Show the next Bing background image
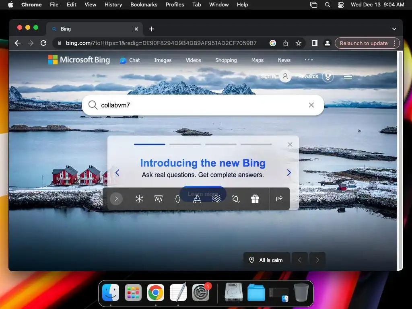The height and width of the screenshot is (309, 412). (317, 260)
